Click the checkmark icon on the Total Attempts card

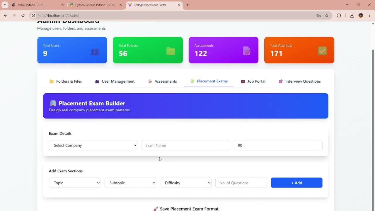322,51
